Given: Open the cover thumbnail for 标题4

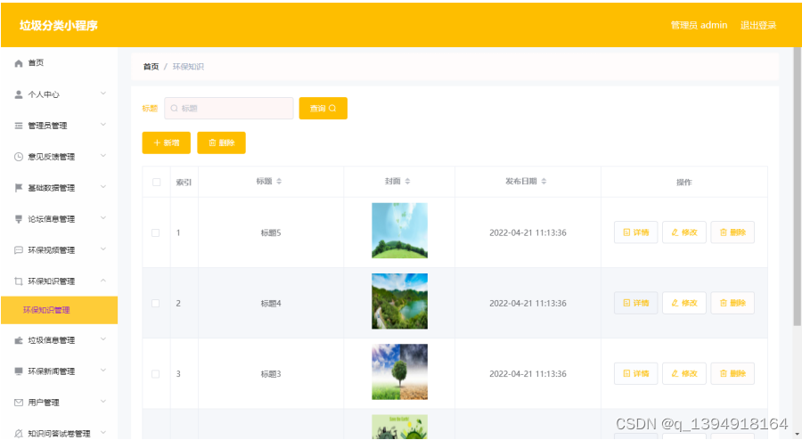Looking at the screenshot, I should (399, 301).
